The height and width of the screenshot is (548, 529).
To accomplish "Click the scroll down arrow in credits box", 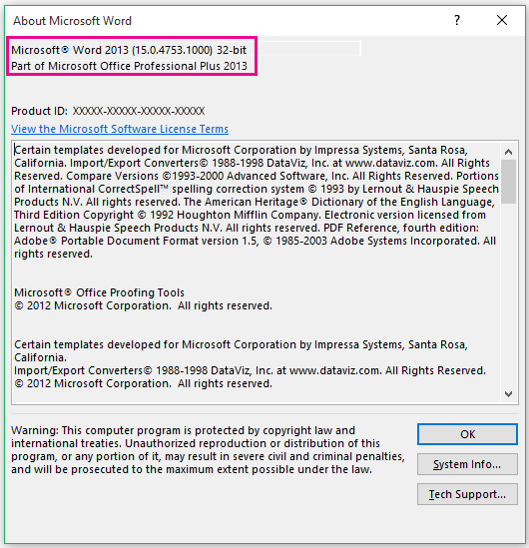I will 508,394.
